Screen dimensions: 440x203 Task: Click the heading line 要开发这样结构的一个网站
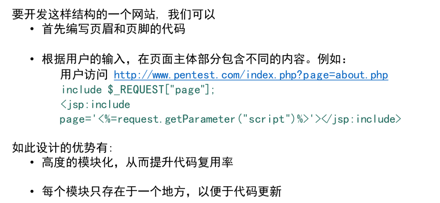[x=113, y=15]
